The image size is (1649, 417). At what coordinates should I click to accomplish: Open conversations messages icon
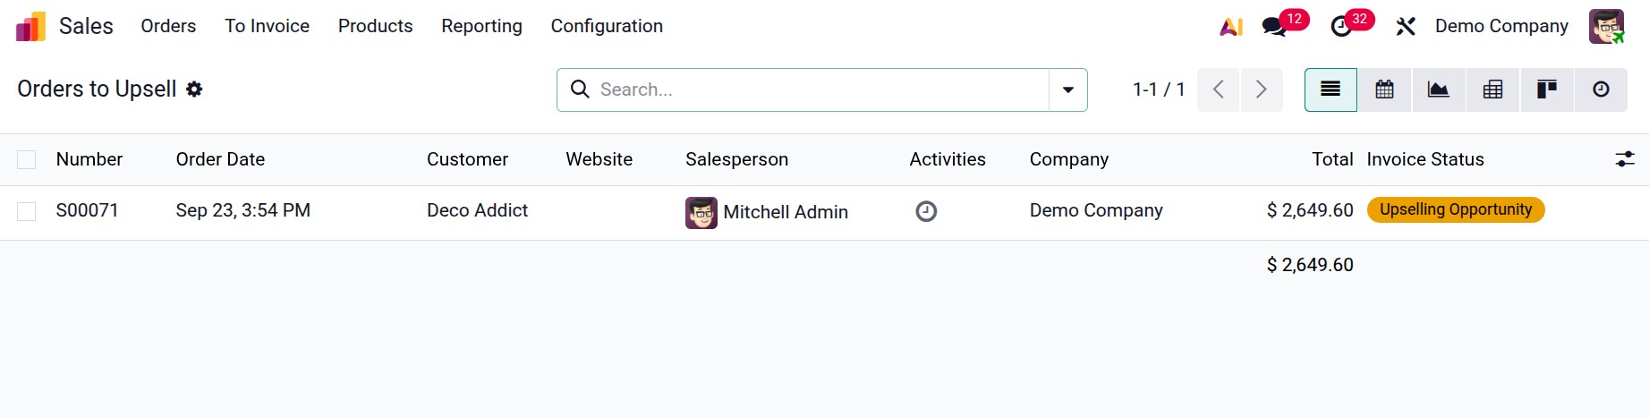coord(1274,27)
